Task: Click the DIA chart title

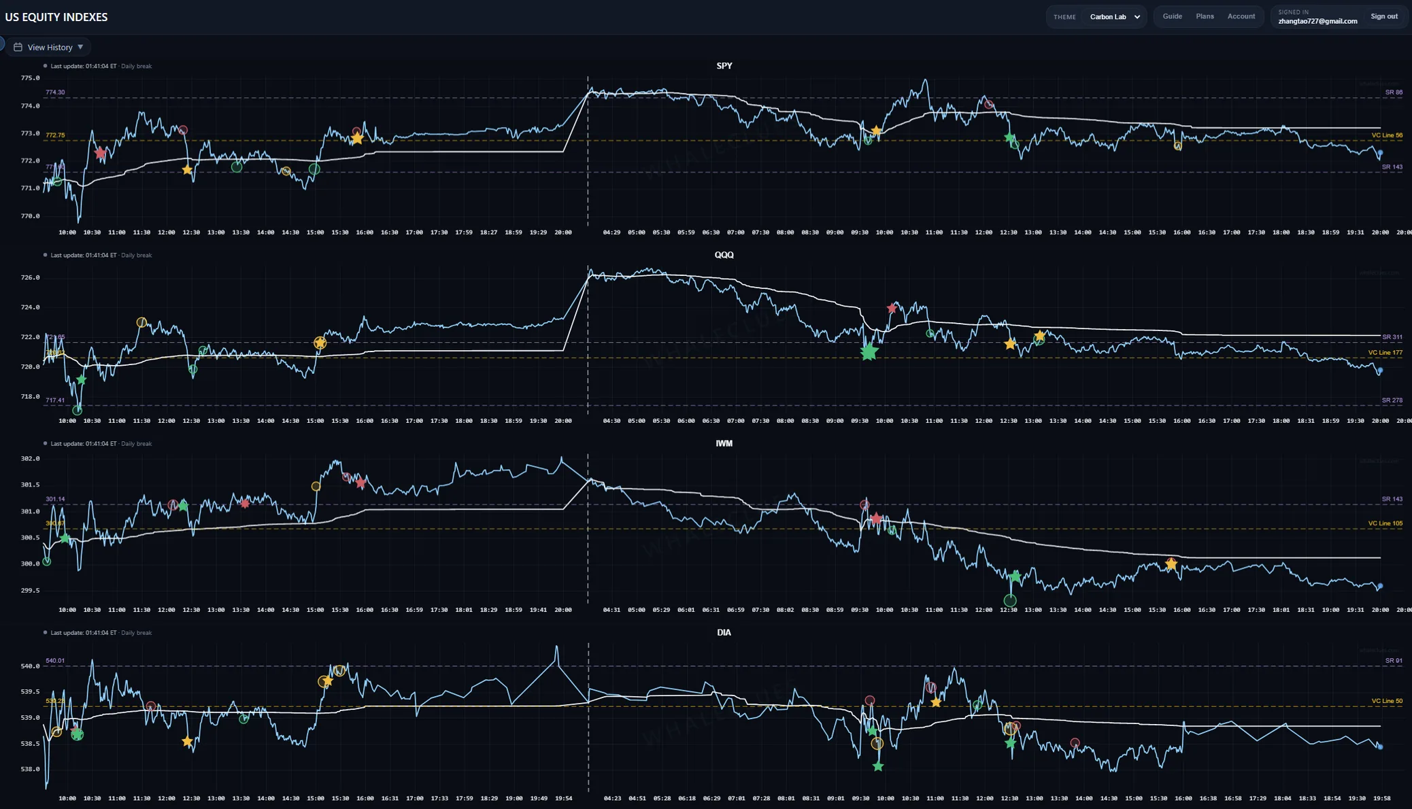Action: pyautogui.click(x=724, y=632)
